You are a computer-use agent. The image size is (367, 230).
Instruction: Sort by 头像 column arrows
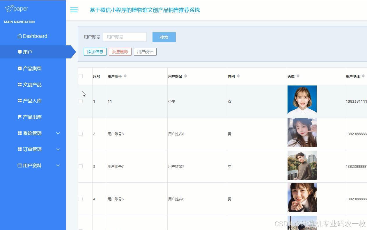[298, 76]
